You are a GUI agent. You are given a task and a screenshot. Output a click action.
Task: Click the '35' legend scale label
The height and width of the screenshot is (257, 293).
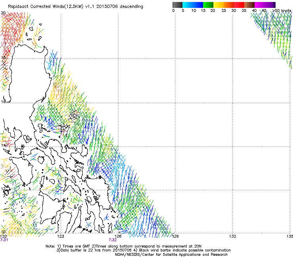(244, 11)
